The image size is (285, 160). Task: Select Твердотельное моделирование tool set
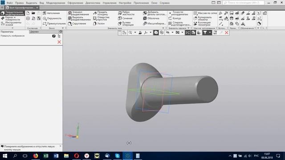pyautogui.click(x=12, y=13)
